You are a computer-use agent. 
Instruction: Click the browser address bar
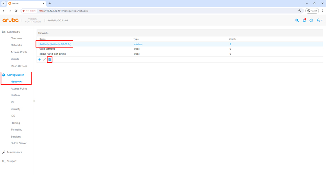pos(163,11)
